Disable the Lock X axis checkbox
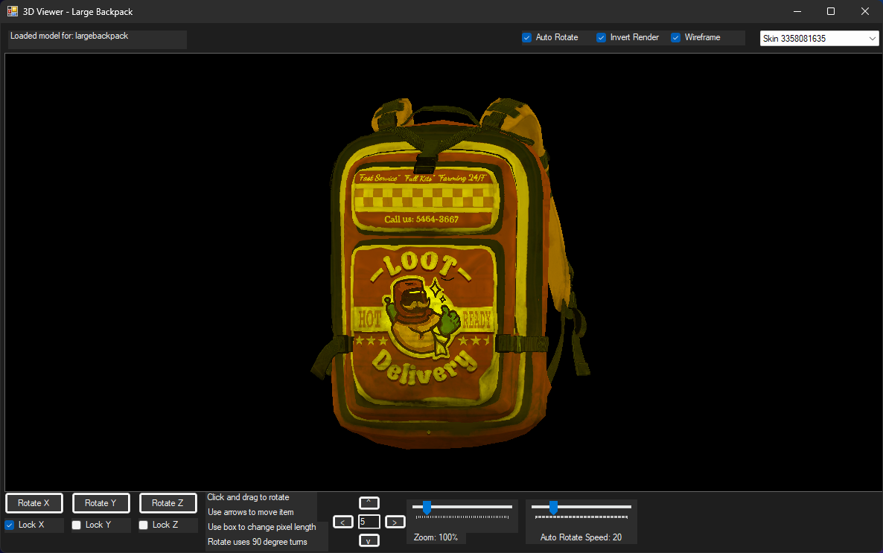This screenshot has height=553, width=883. point(10,525)
